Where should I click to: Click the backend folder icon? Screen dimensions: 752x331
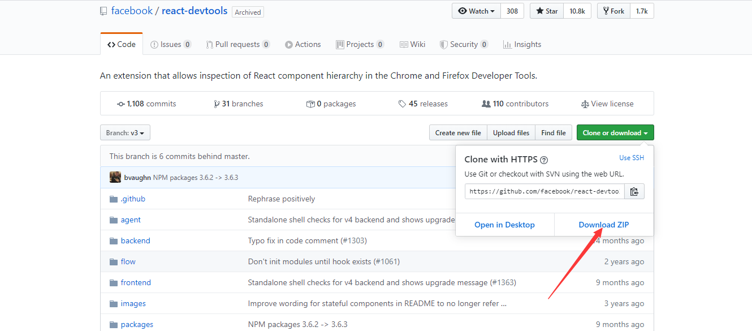click(113, 241)
